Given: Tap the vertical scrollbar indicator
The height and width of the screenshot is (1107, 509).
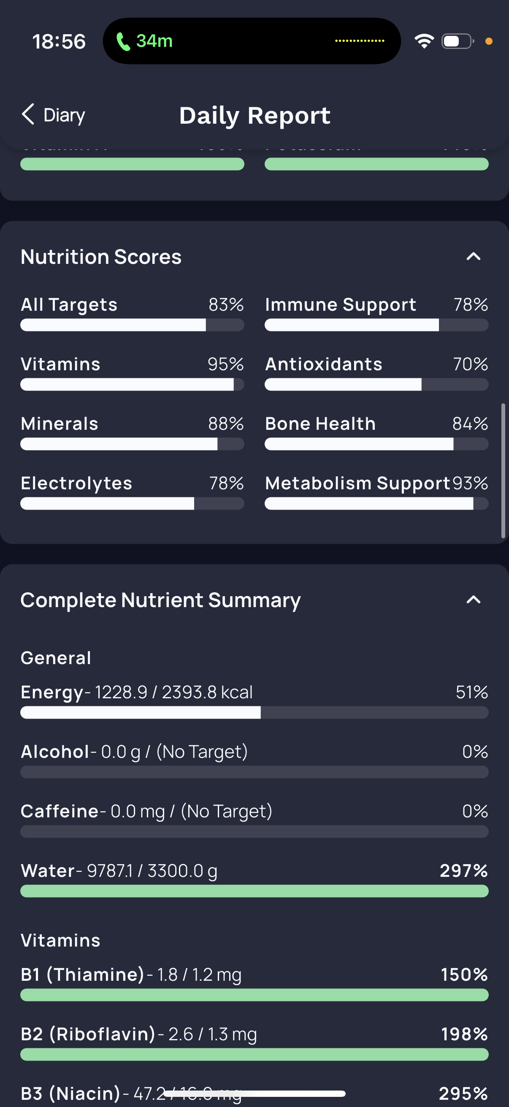Looking at the screenshot, I should point(503,471).
